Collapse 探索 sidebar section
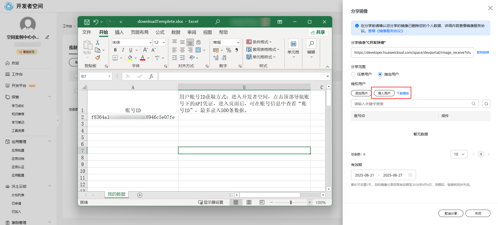 click(49, 97)
